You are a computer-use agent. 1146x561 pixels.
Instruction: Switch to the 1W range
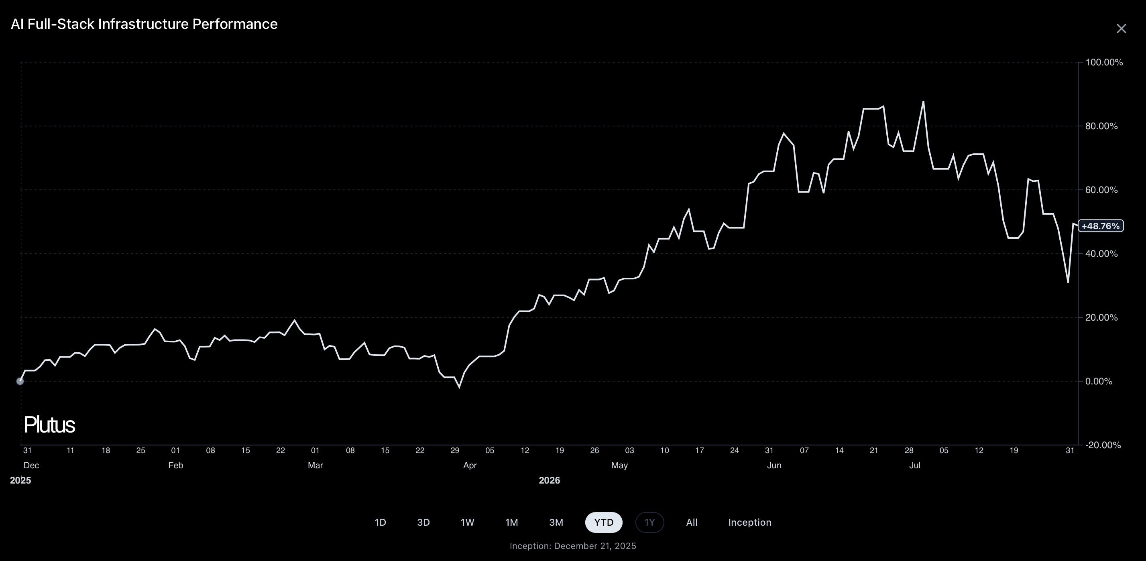(468, 522)
